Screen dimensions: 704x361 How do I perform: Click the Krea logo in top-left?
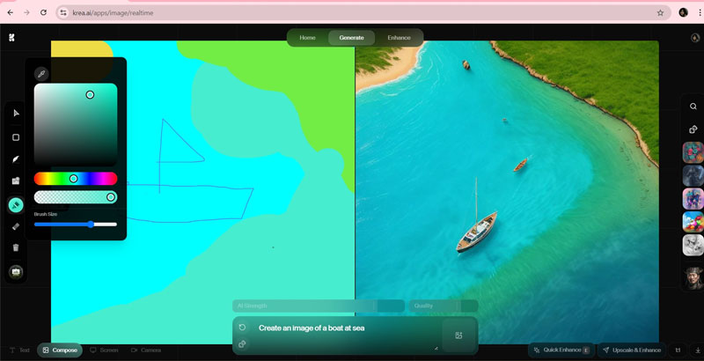click(x=11, y=37)
